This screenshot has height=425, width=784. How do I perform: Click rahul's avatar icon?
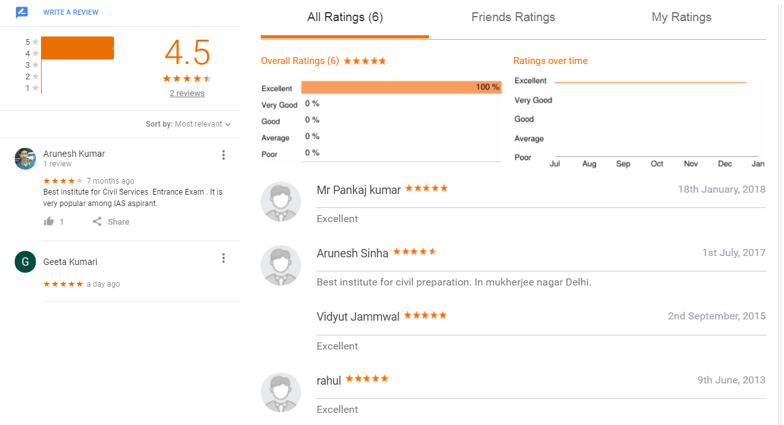[281, 392]
